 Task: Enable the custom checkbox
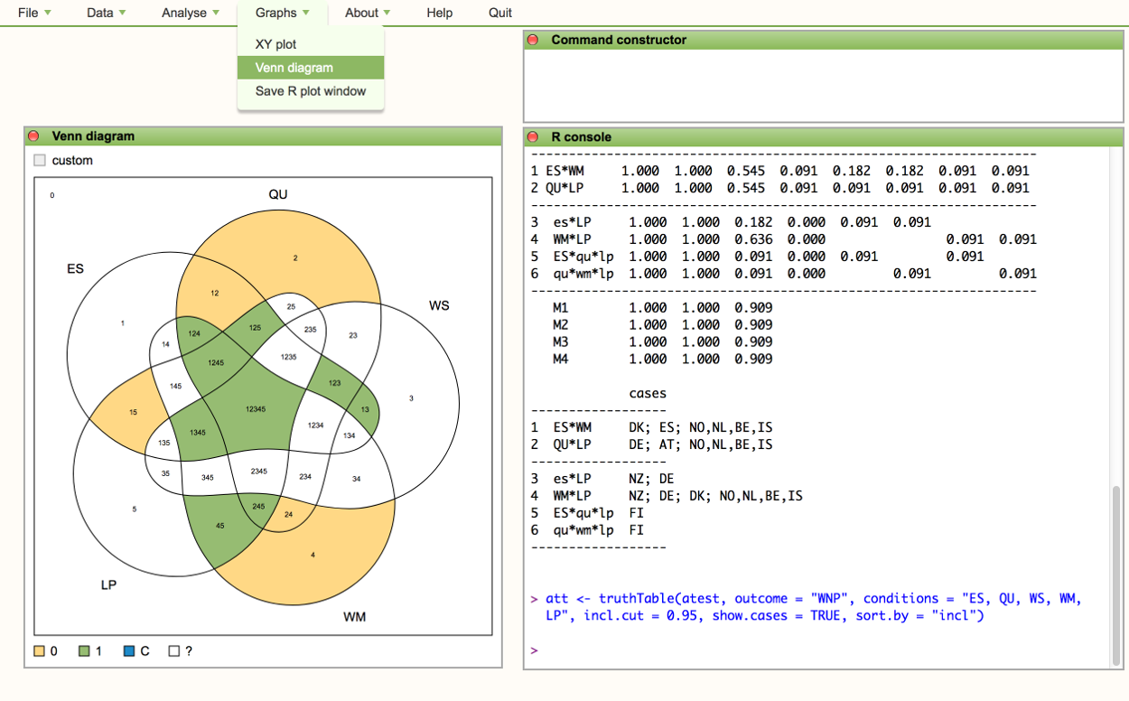point(40,161)
